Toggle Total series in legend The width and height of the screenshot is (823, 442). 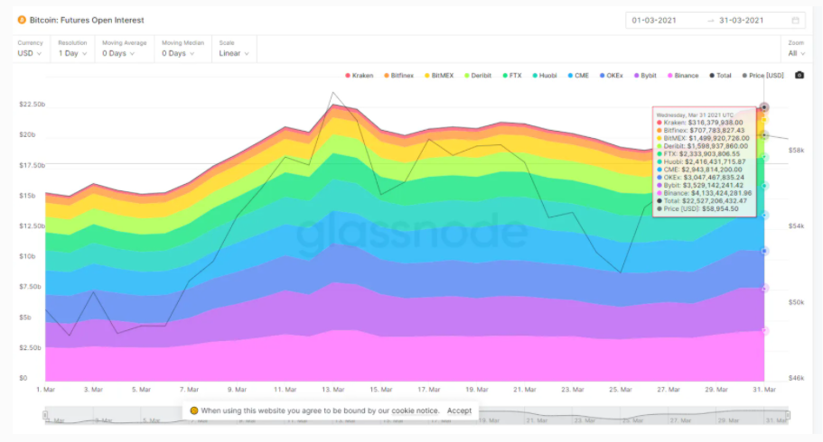(x=720, y=76)
